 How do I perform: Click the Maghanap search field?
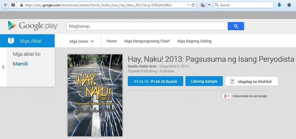pos(147,26)
